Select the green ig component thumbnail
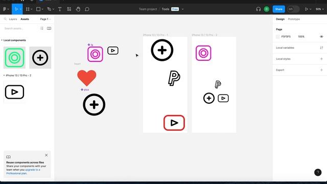The image size is (327, 184). coord(14,58)
